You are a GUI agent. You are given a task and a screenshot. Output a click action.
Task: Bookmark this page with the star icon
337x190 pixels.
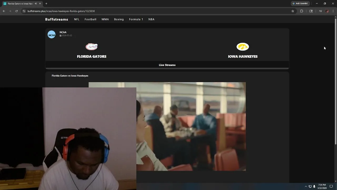pos(293,11)
